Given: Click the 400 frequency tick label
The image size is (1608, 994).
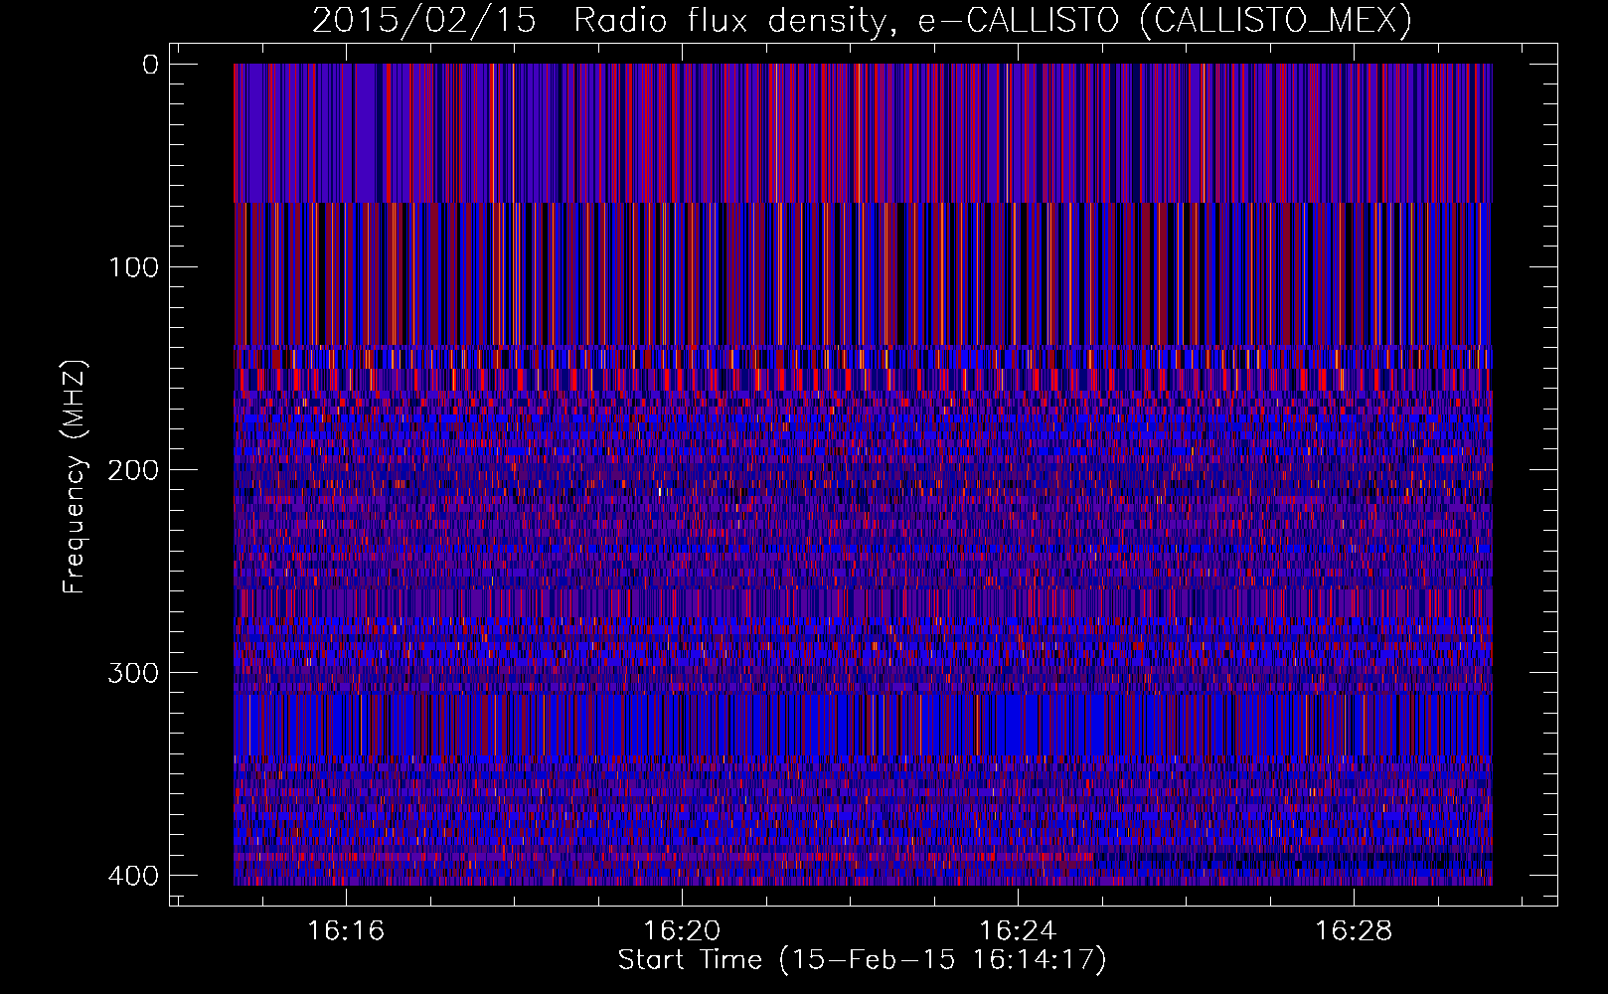Looking at the screenshot, I should pyautogui.click(x=132, y=876).
